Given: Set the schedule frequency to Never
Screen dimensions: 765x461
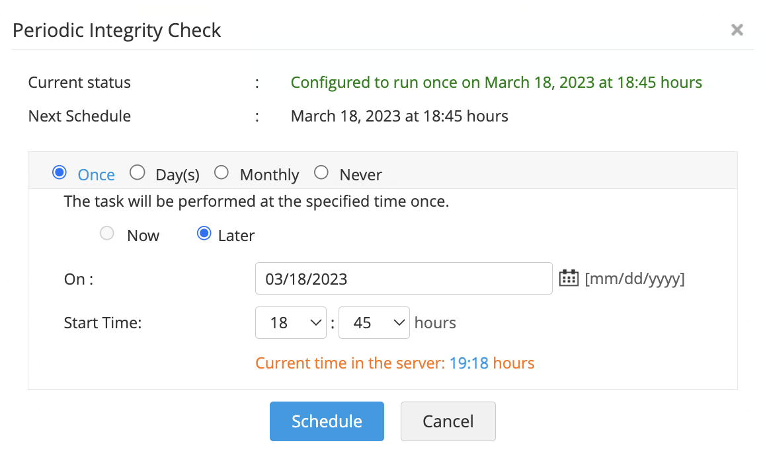Looking at the screenshot, I should [x=321, y=173].
